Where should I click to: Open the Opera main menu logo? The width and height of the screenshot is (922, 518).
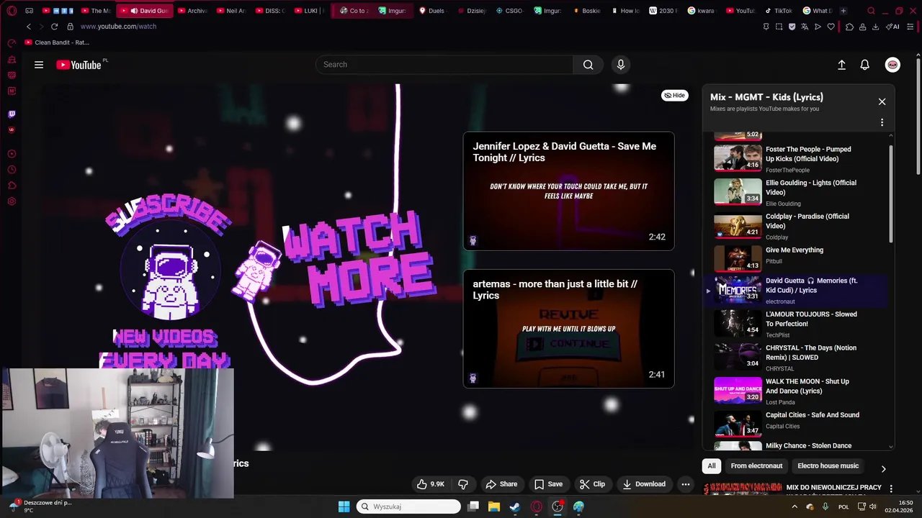pyautogui.click(x=12, y=11)
